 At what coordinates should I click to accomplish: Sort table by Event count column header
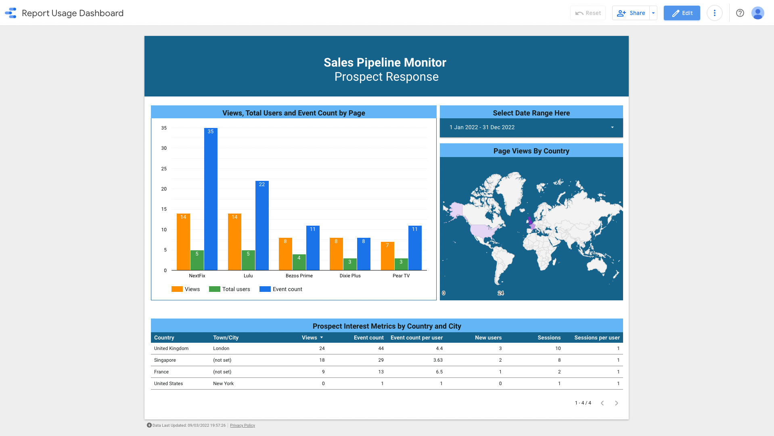point(368,337)
